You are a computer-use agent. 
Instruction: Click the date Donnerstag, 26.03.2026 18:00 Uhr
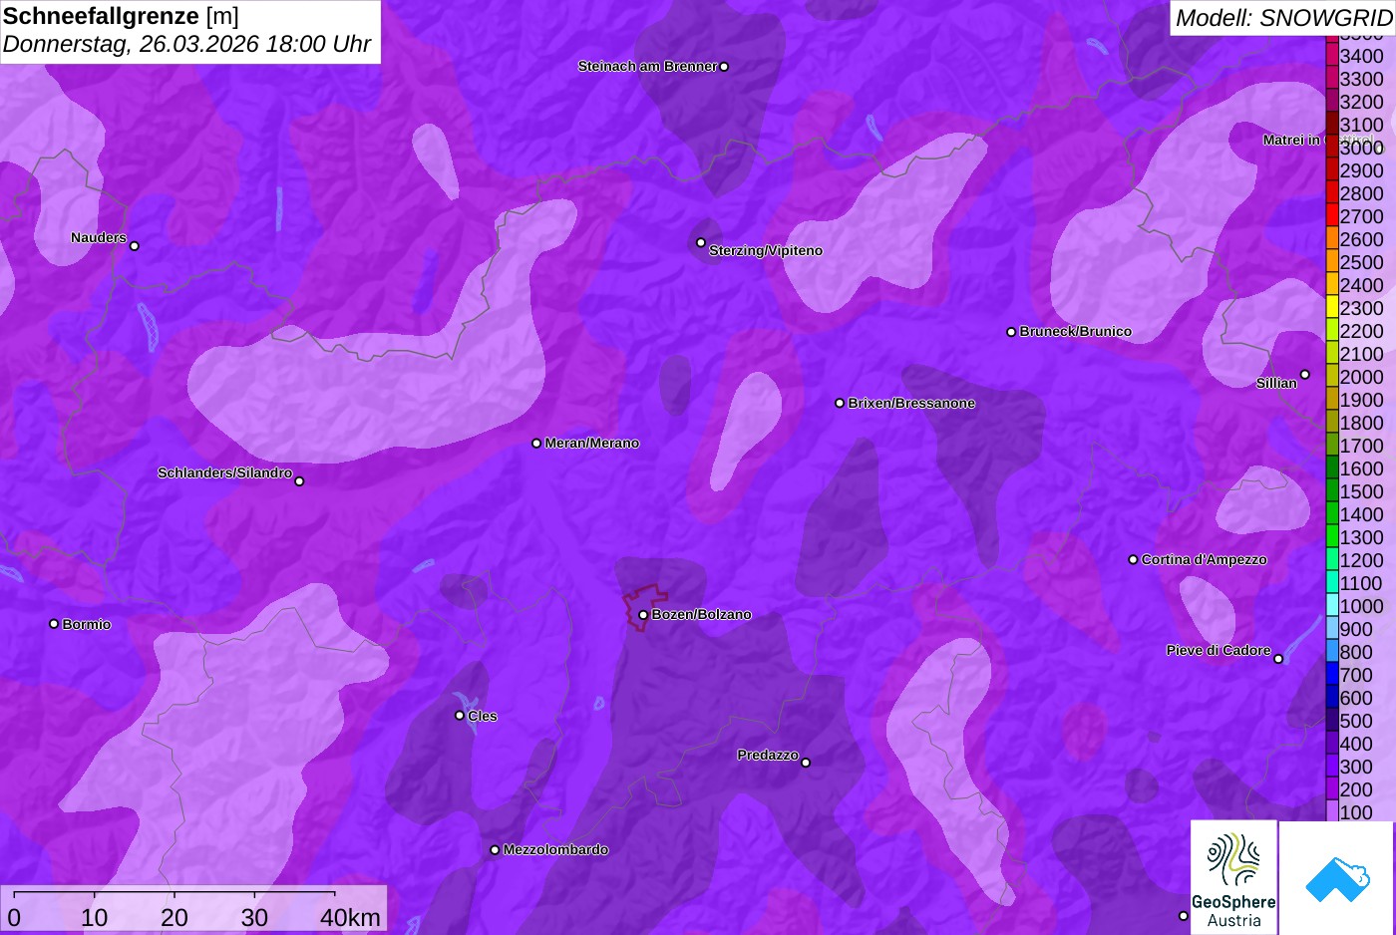pos(186,45)
